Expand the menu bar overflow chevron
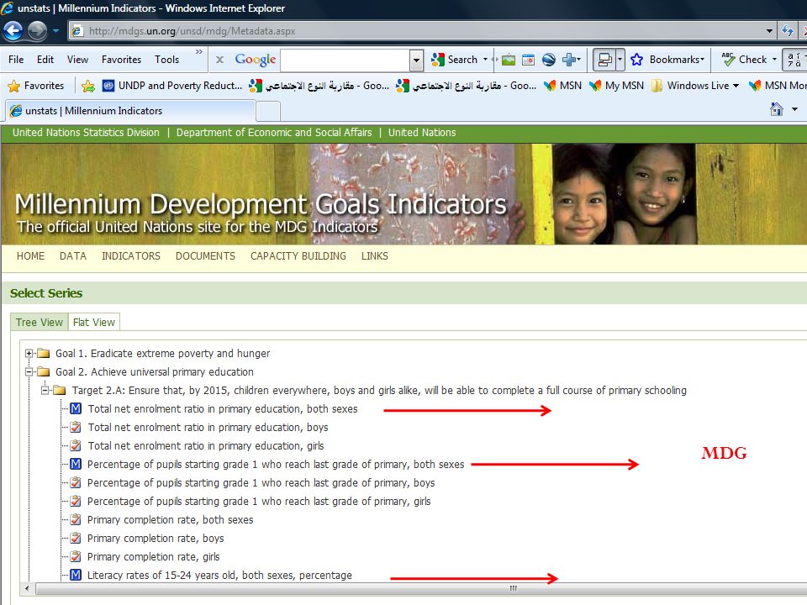The height and width of the screenshot is (605, 807). click(x=199, y=52)
